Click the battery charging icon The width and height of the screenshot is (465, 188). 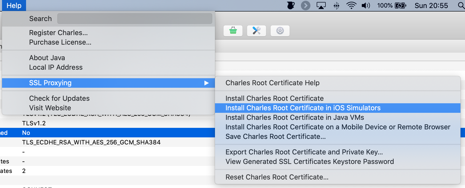[x=400, y=6]
